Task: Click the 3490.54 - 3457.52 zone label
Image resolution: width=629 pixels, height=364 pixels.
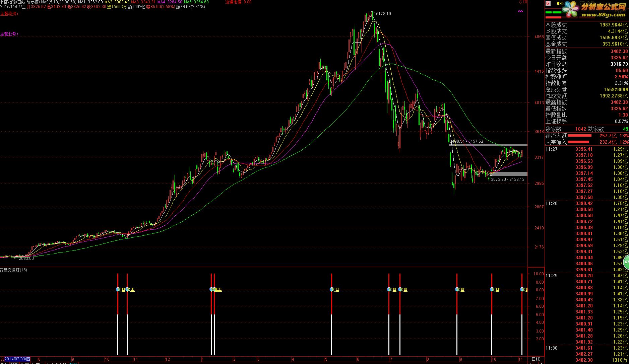Action: pyautogui.click(x=466, y=141)
